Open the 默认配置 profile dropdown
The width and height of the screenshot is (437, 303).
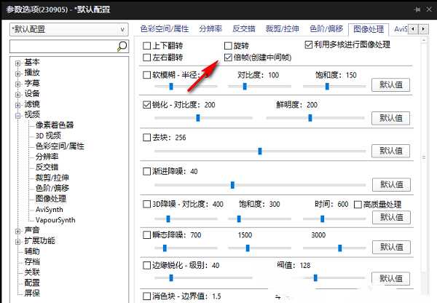pos(69,29)
